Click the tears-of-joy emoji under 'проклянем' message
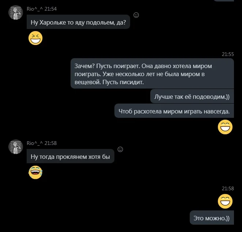 35,172
